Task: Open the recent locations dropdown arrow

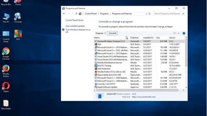Action: (x=72, y=14)
